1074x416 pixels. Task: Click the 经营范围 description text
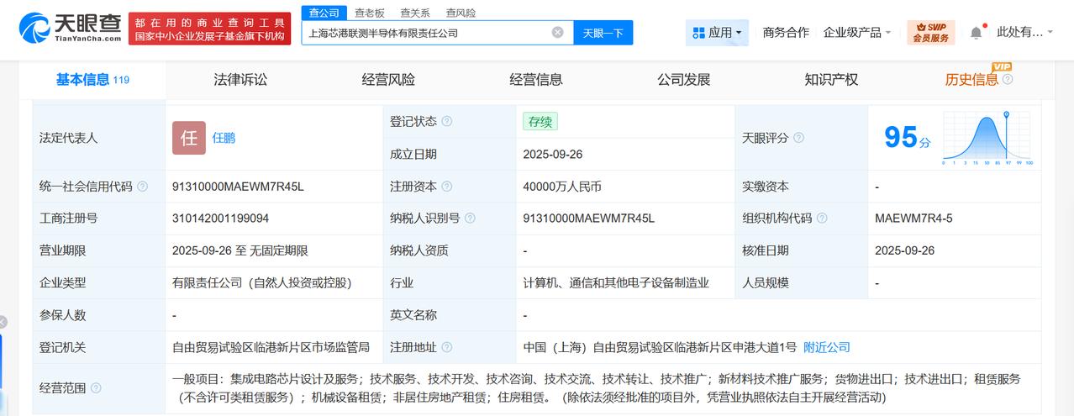tap(596, 388)
